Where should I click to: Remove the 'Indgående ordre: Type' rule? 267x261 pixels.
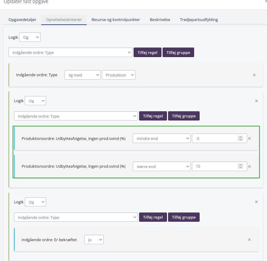[x=254, y=75]
